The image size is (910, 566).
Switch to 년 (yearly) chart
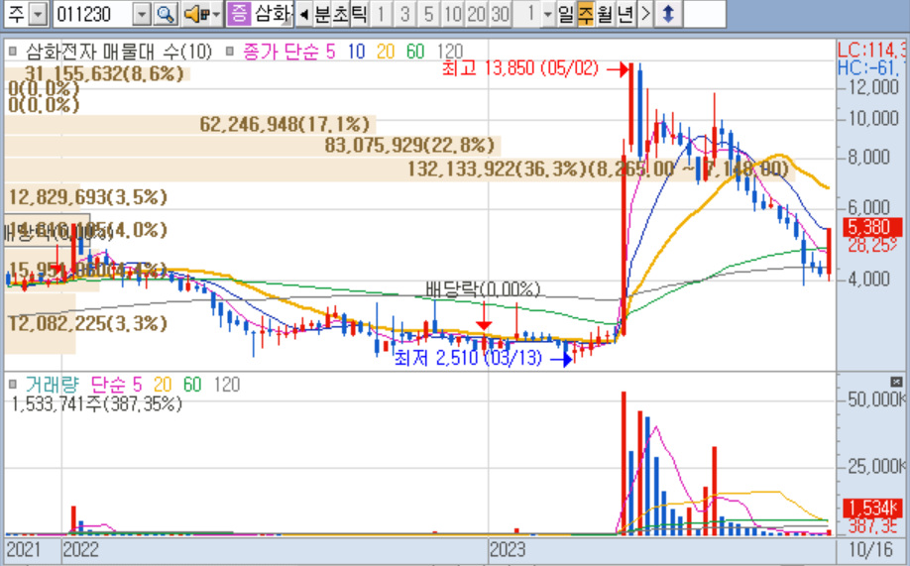point(626,15)
